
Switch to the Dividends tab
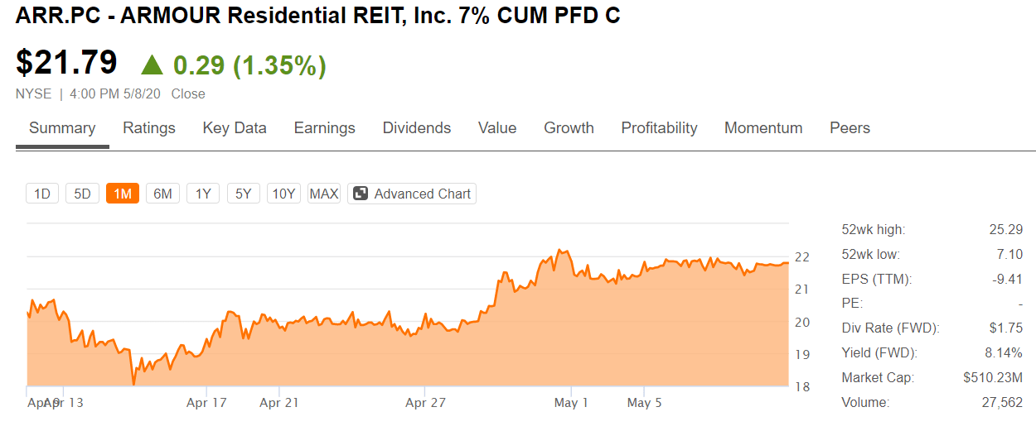417,128
